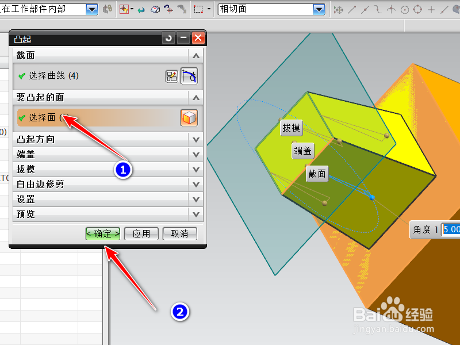Open the small arrow beside the selection filter icon
460x345 pixels.
pos(132,9)
